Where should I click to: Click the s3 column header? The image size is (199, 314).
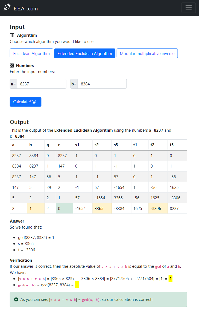[116, 145]
